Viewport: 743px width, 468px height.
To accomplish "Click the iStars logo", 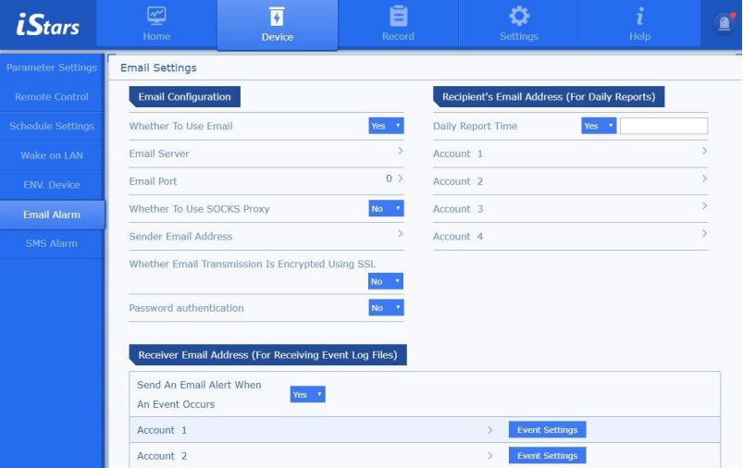I will [48, 24].
